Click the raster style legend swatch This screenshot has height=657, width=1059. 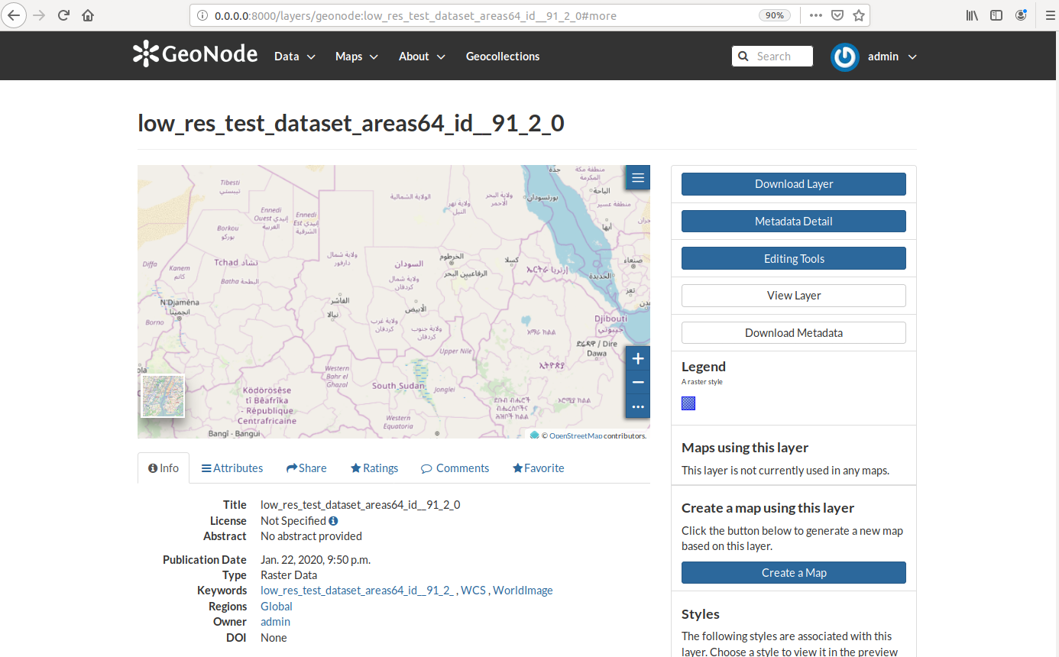pyautogui.click(x=688, y=403)
